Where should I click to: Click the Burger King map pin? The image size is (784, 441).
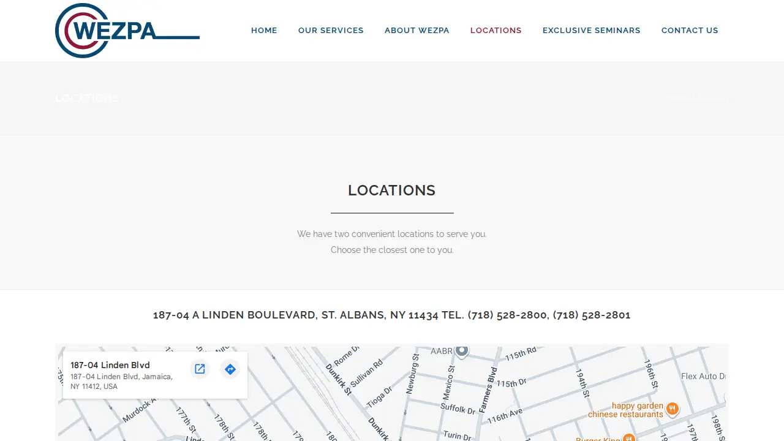[628, 437]
